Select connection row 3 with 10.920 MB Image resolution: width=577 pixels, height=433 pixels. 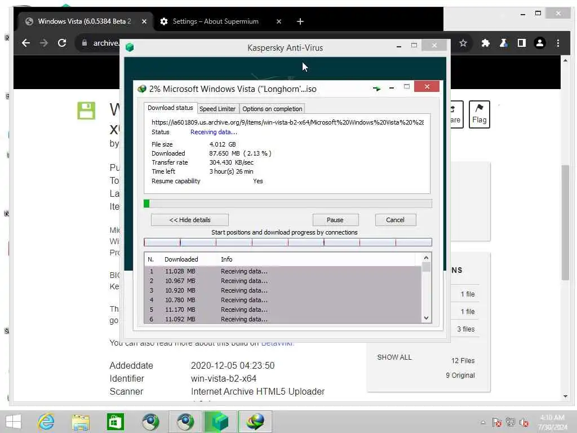pos(282,290)
